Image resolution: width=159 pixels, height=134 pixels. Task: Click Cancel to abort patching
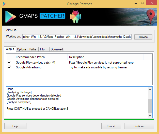click(111, 126)
